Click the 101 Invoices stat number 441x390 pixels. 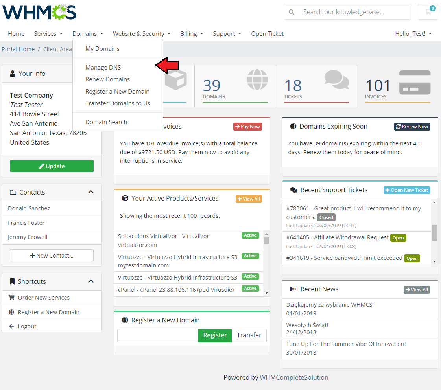point(378,85)
